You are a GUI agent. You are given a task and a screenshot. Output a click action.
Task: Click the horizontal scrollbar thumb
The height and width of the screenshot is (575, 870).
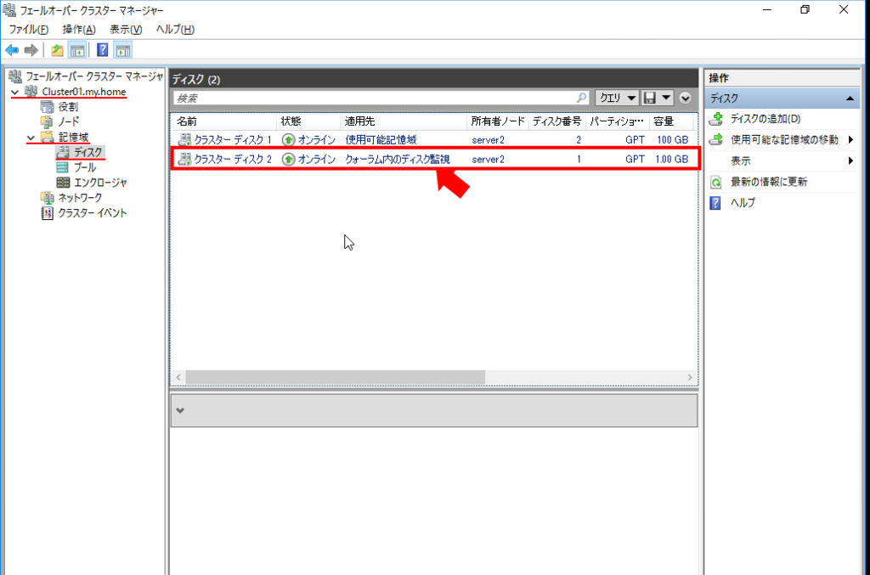click(x=335, y=377)
